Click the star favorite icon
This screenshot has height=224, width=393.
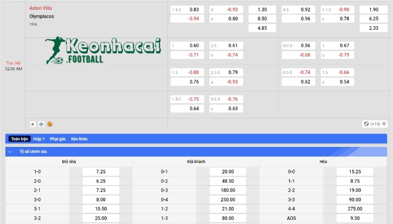pos(32,124)
